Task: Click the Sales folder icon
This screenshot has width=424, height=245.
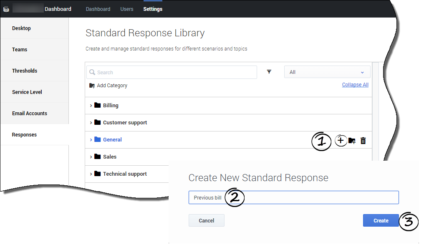Action: (x=98, y=157)
